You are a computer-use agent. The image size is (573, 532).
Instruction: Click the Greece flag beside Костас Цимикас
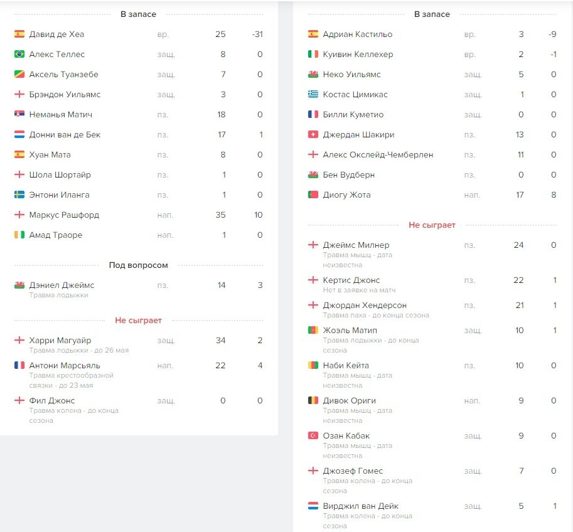pyautogui.click(x=313, y=95)
